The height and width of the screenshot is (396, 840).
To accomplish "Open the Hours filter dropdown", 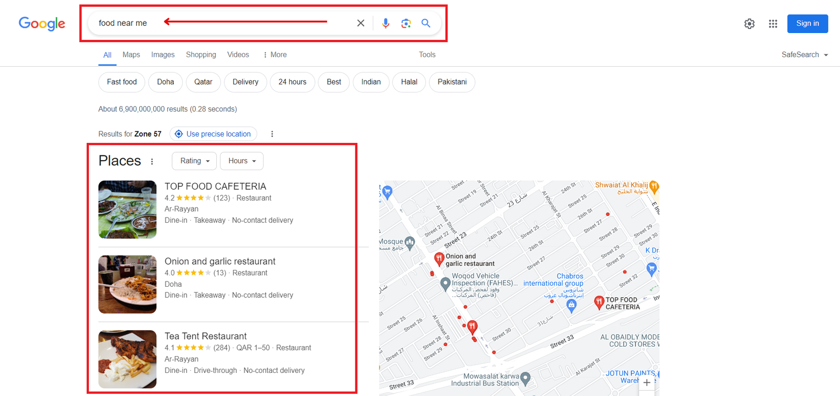I will click(241, 161).
